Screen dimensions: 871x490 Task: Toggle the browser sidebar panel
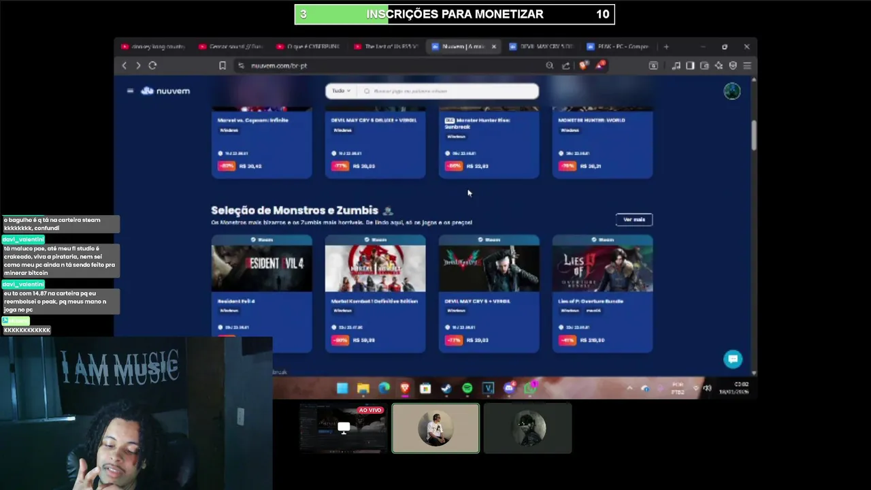point(690,65)
